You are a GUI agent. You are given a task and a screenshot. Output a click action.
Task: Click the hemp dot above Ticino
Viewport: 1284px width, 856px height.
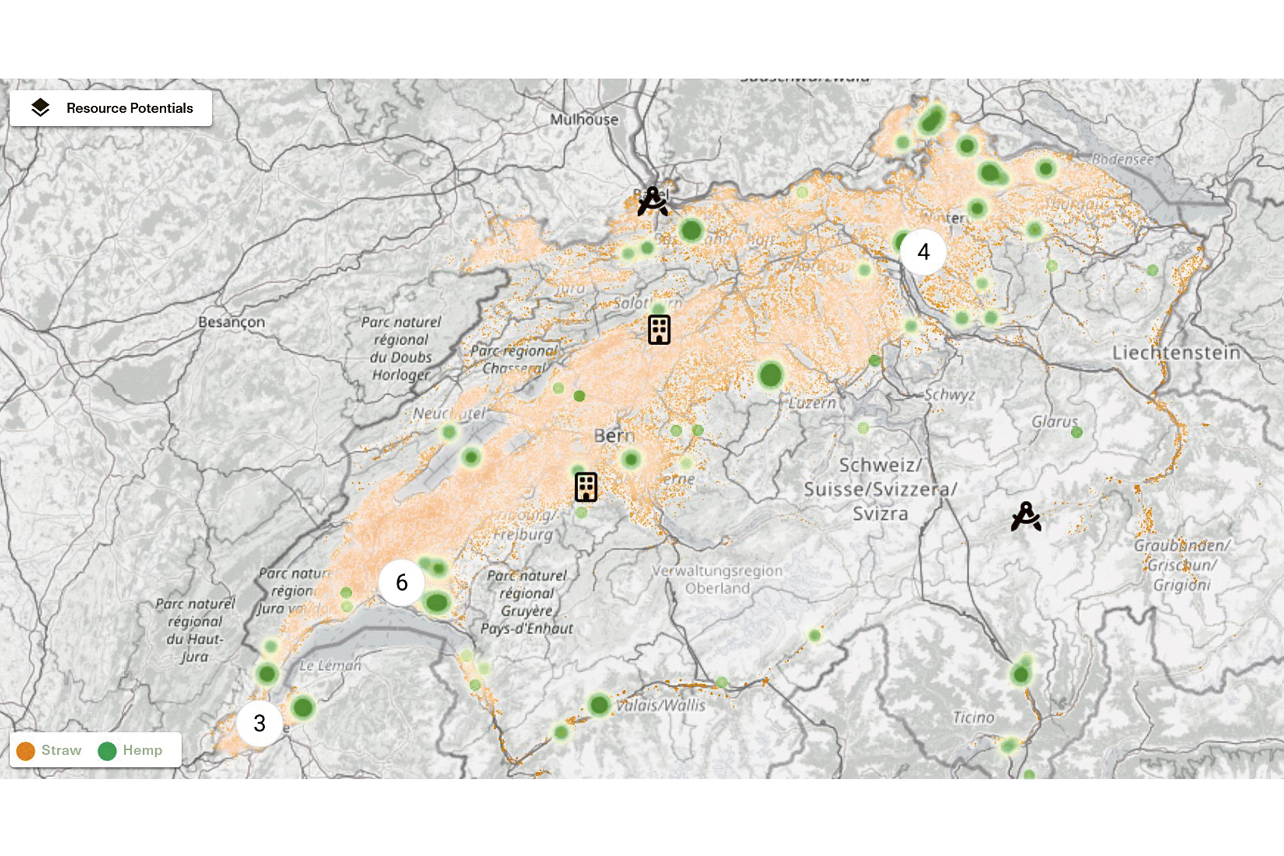click(x=1021, y=675)
